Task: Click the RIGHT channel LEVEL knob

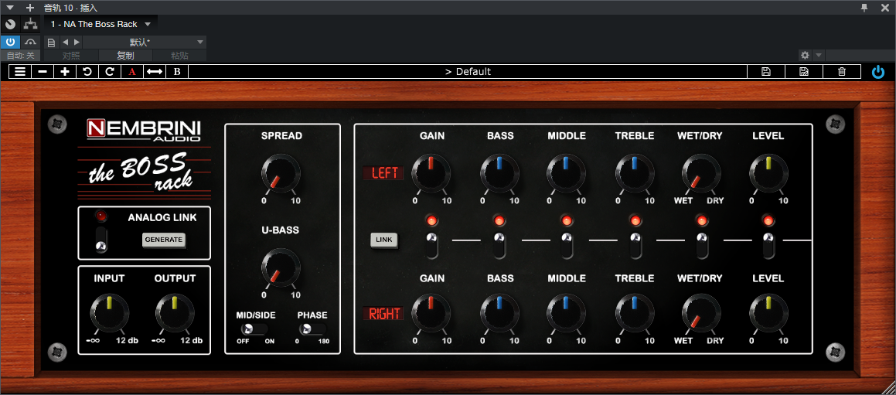Action: pyautogui.click(x=768, y=313)
